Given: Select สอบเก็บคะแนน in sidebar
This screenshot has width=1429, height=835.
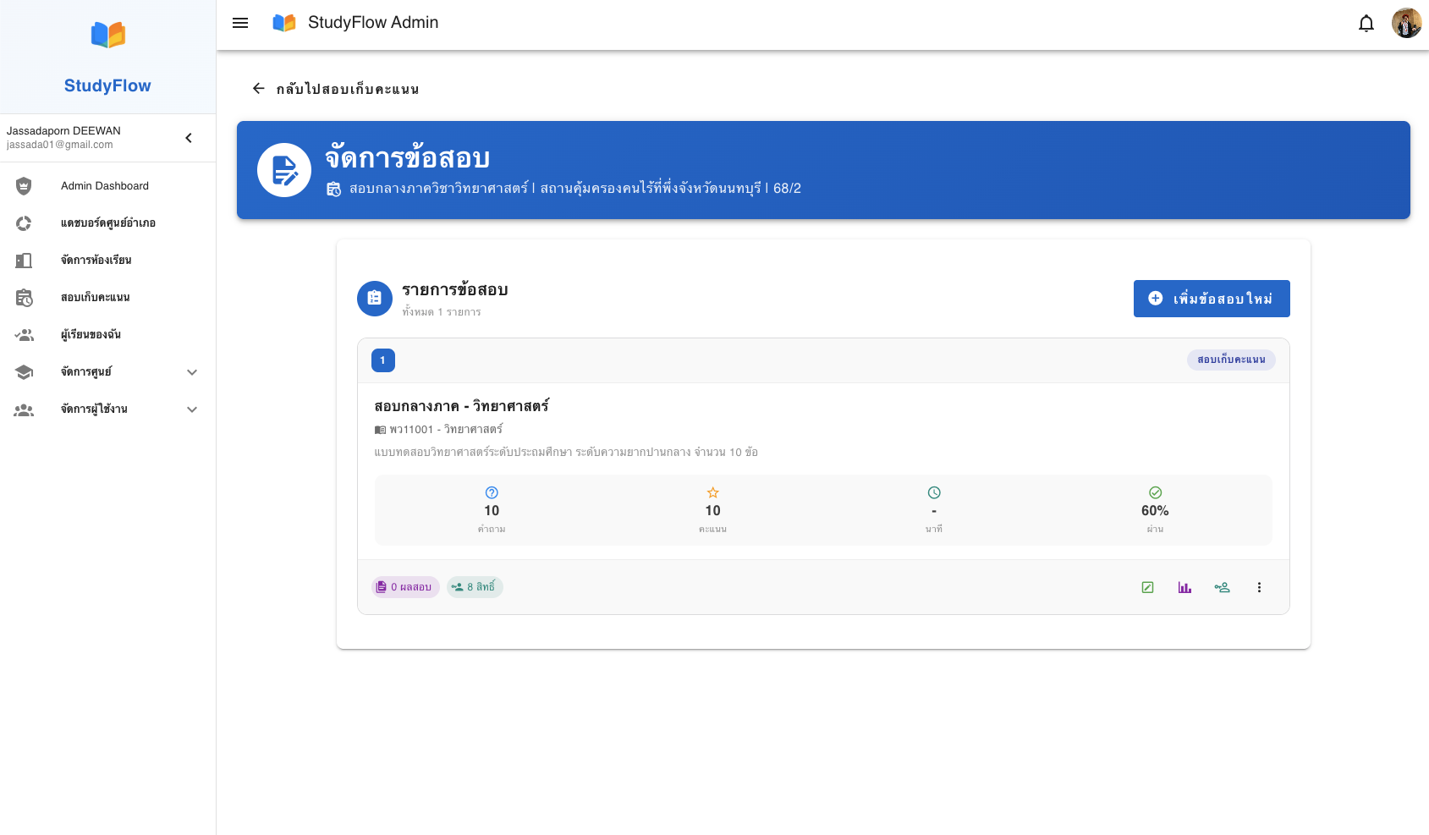Looking at the screenshot, I should point(95,298).
